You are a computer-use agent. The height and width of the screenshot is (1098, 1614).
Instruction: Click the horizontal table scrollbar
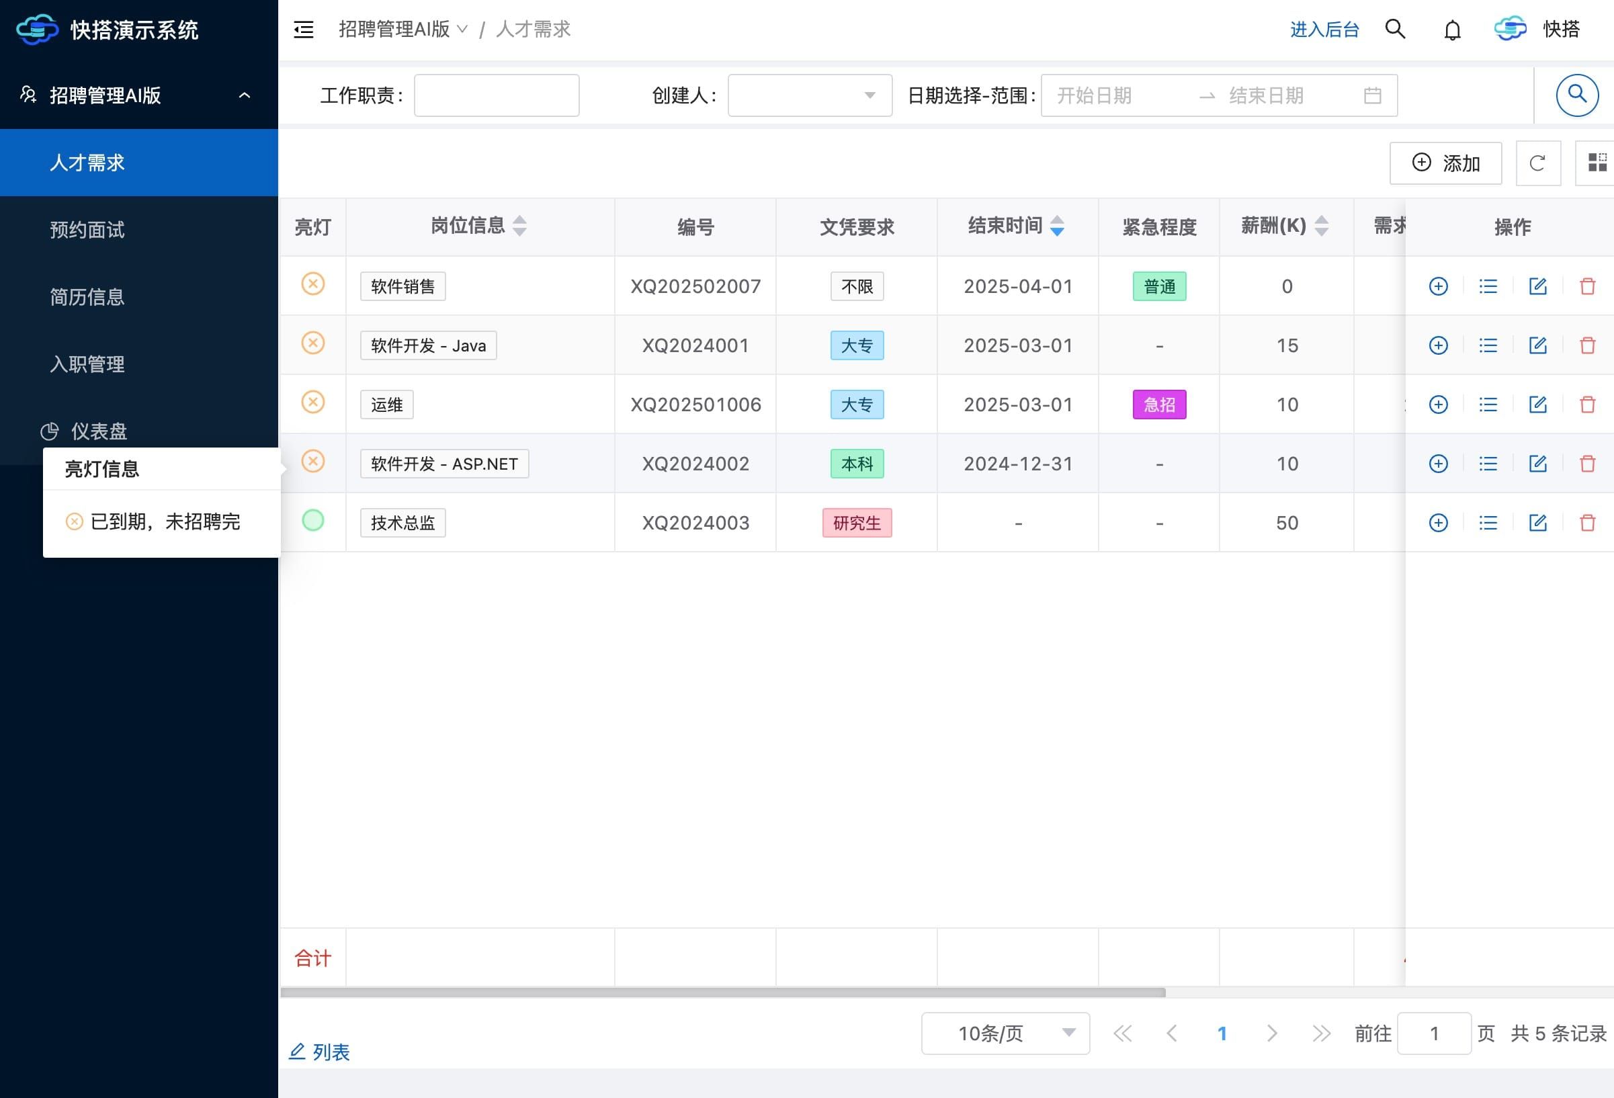pyautogui.click(x=723, y=993)
